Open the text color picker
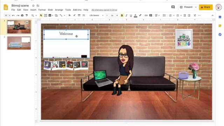 pos(135,15)
